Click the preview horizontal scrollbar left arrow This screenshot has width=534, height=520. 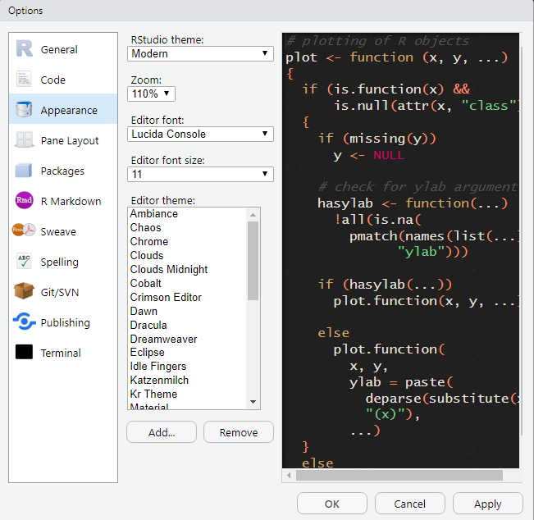click(x=289, y=475)
